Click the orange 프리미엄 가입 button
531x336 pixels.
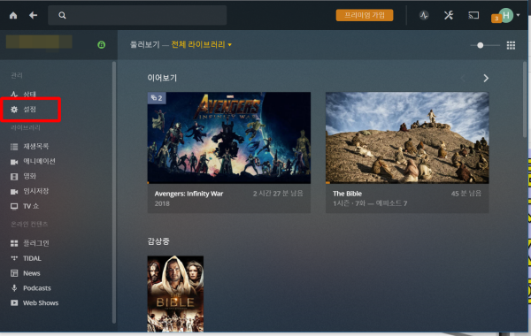coord(365,15)
